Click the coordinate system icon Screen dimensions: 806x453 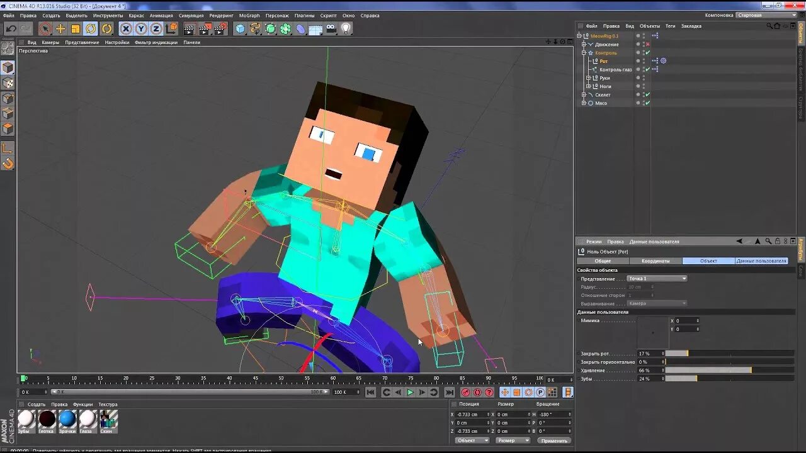pyautogui.click(x=171, y=28)
